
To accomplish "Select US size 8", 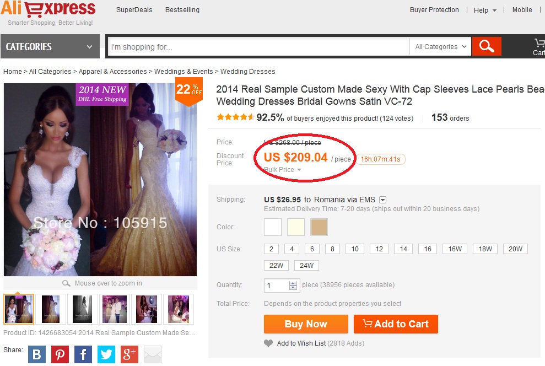I will 332,249.
